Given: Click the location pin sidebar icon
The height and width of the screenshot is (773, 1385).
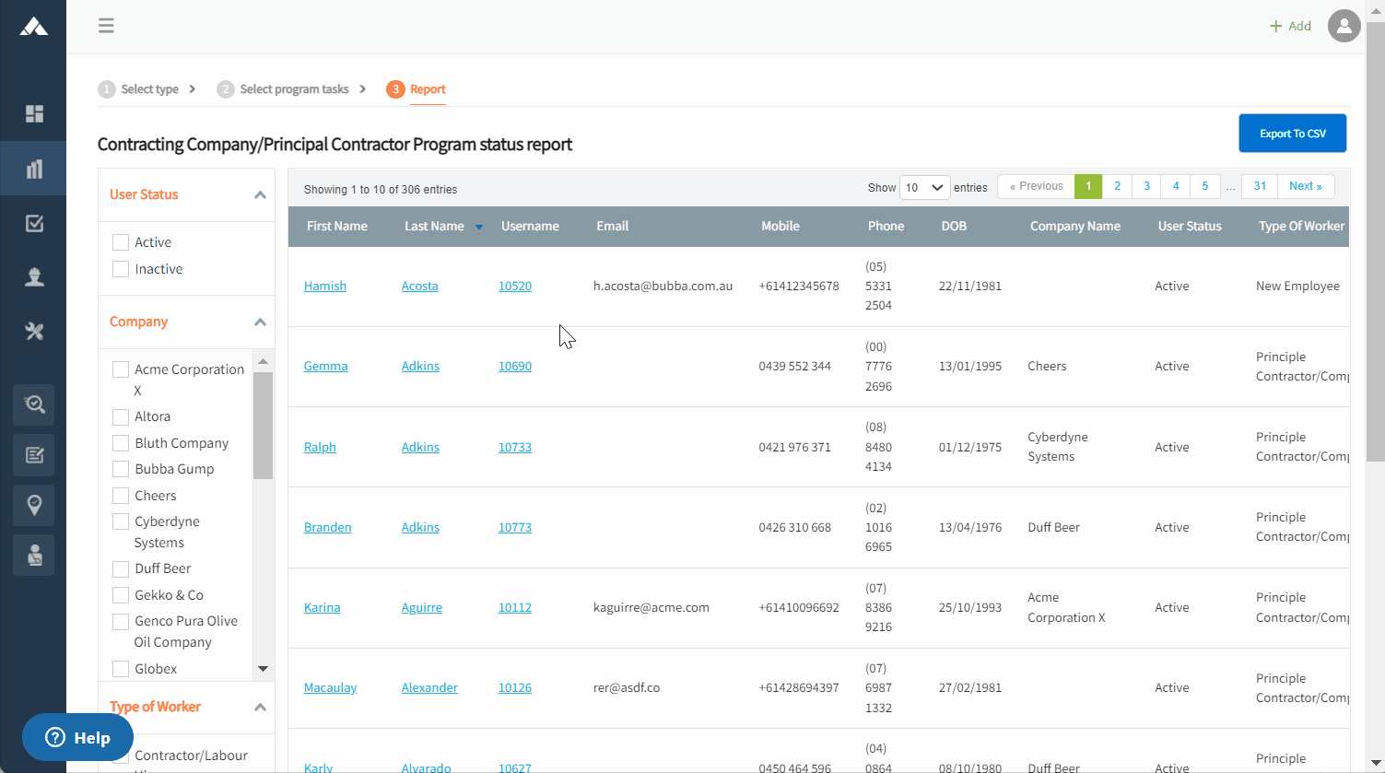Looking at the screenshot, I should click(x=34, y=505).
